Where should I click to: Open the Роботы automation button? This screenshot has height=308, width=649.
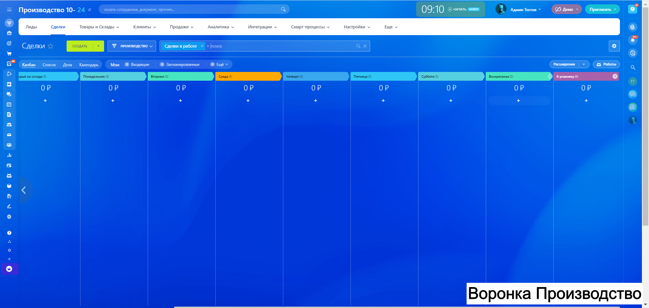coord(606,64)
